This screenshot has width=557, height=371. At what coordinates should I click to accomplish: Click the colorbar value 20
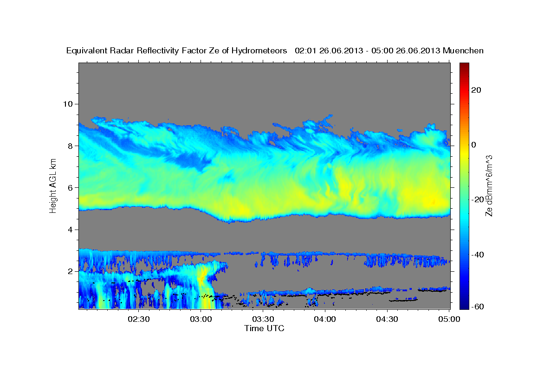(477, 90)
